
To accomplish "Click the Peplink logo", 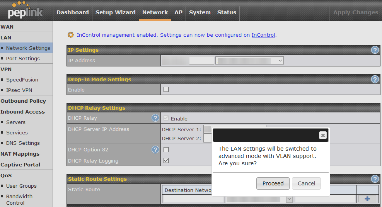I will coord(26,11).
